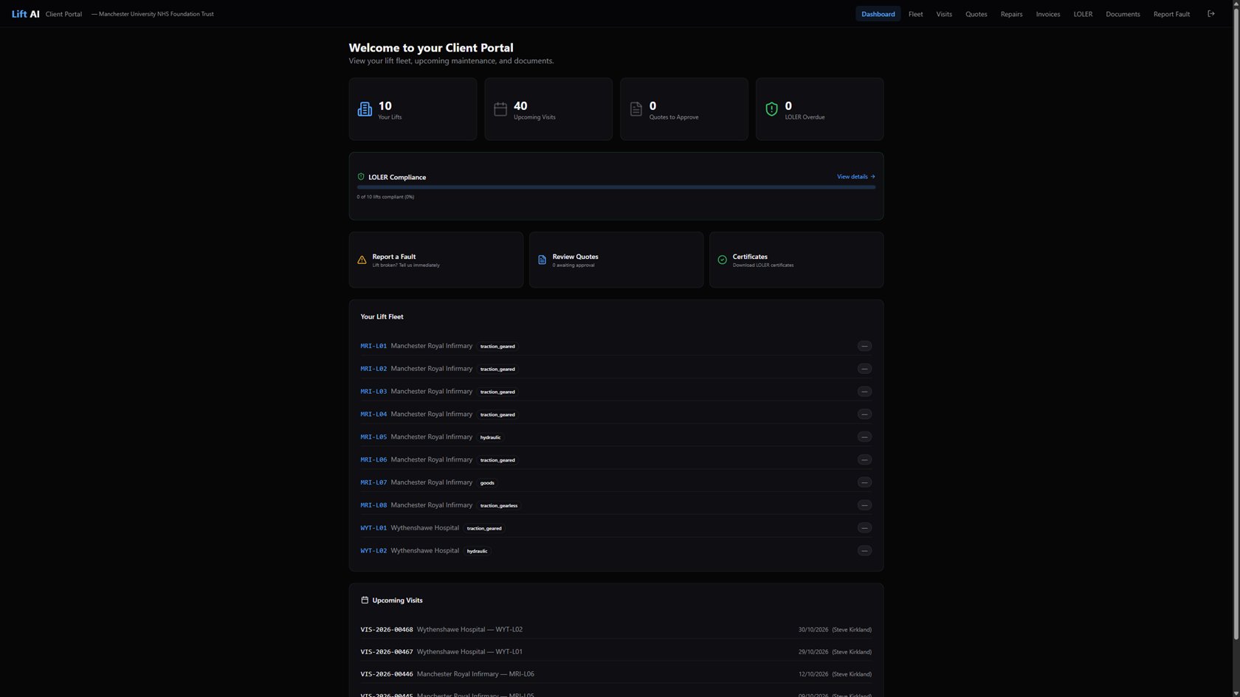Click the 40 Upcoming Visits stat card

pyautogui.click(x=548, y=109)
